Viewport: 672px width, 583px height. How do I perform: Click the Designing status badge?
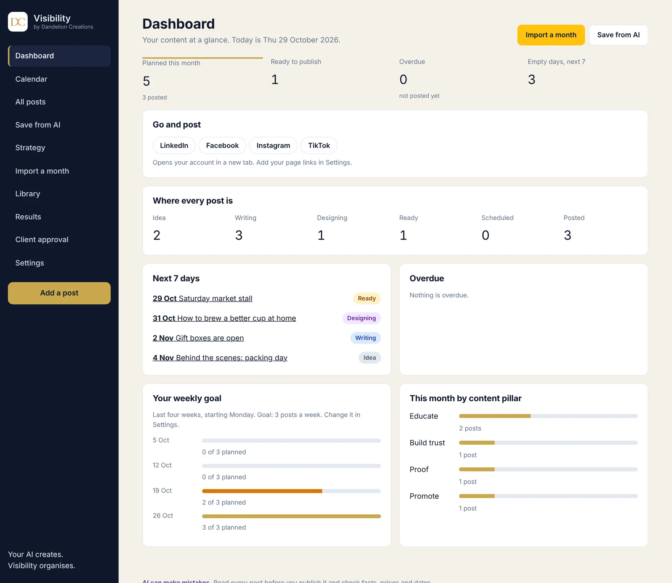pos(361,318)
